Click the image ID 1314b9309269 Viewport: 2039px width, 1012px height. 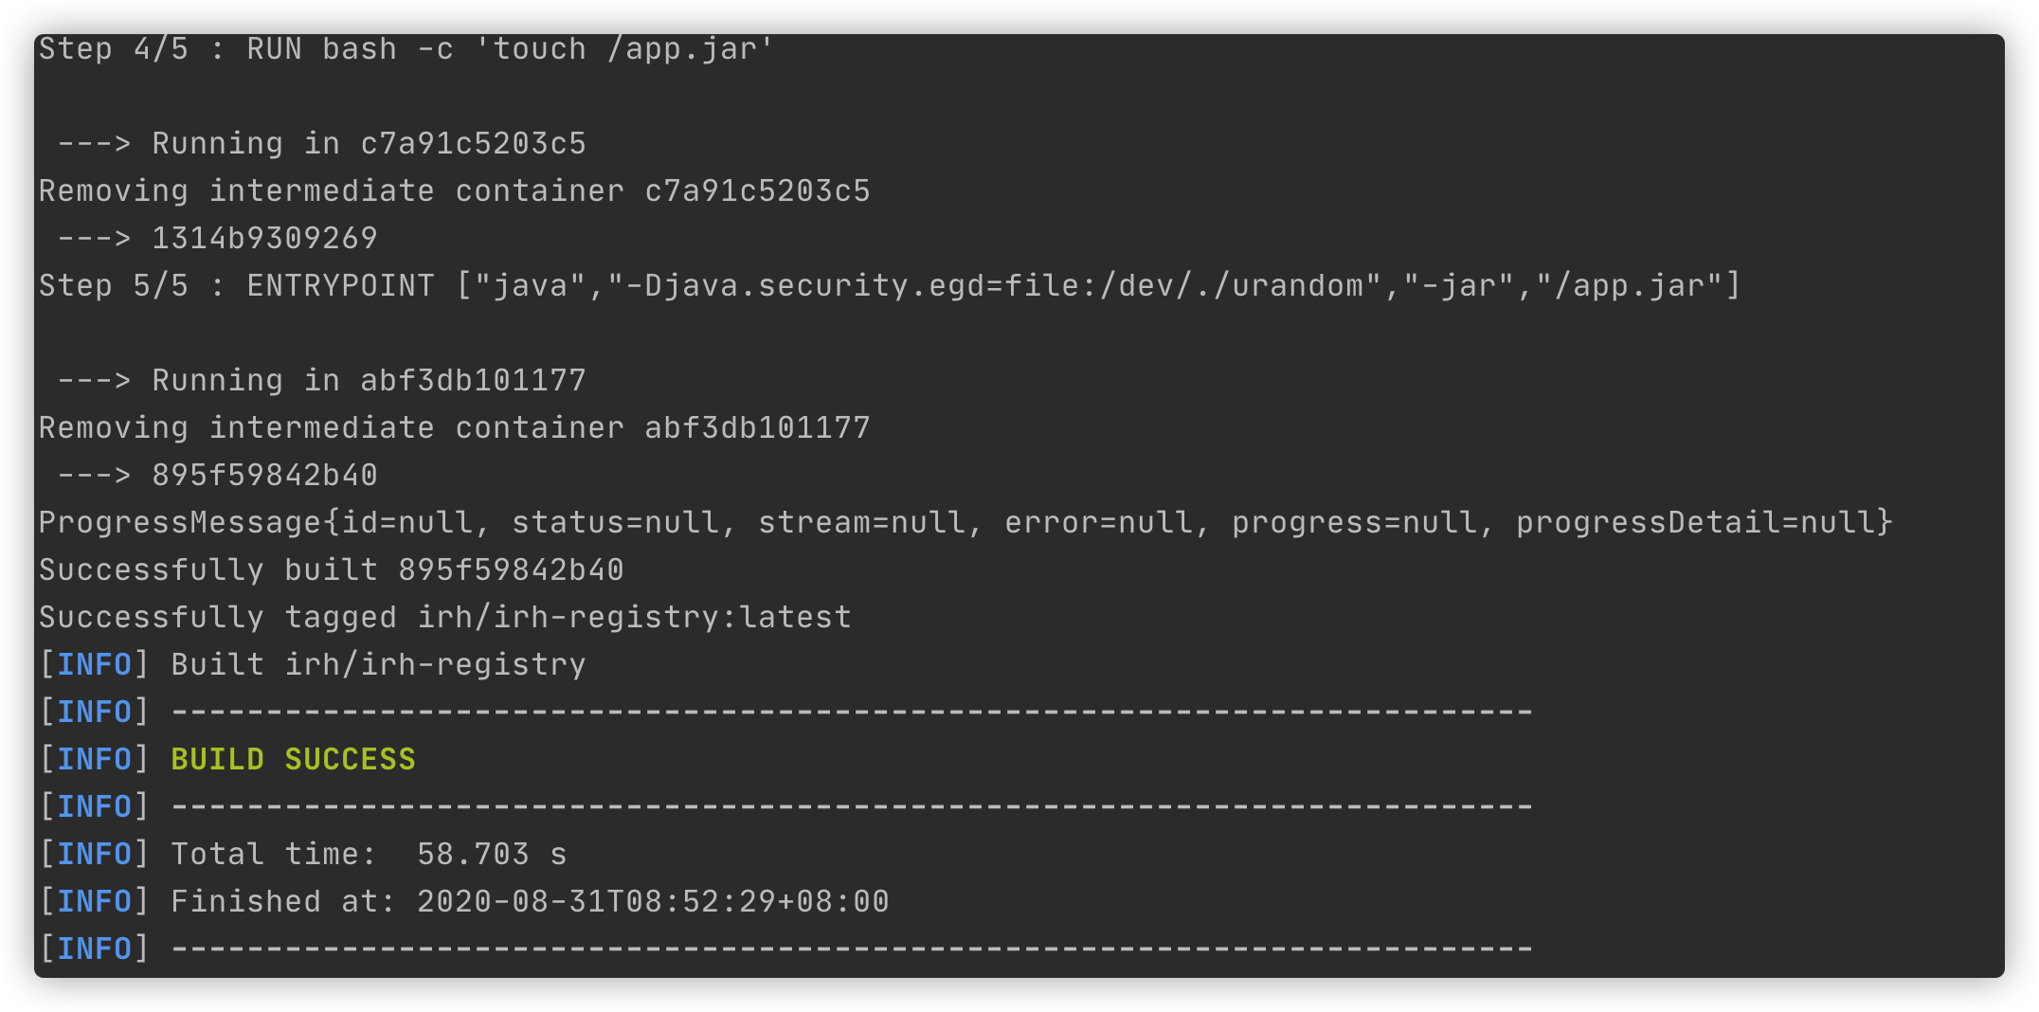(264, 239)
